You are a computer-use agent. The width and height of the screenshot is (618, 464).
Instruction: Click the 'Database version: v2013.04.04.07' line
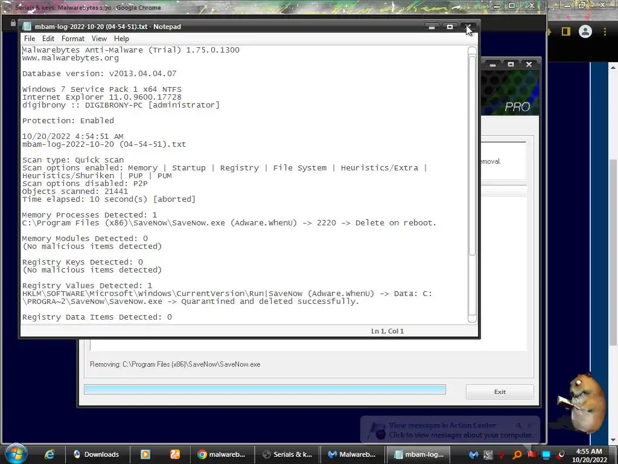tap(99, 73)
